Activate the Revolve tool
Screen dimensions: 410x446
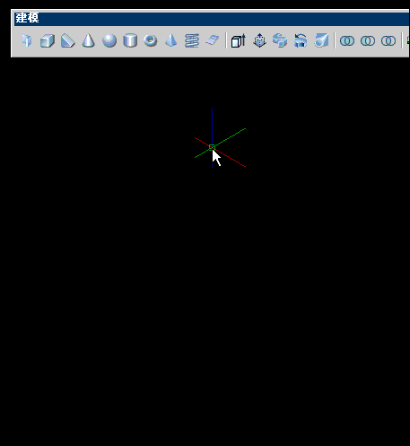coord(301,40)
